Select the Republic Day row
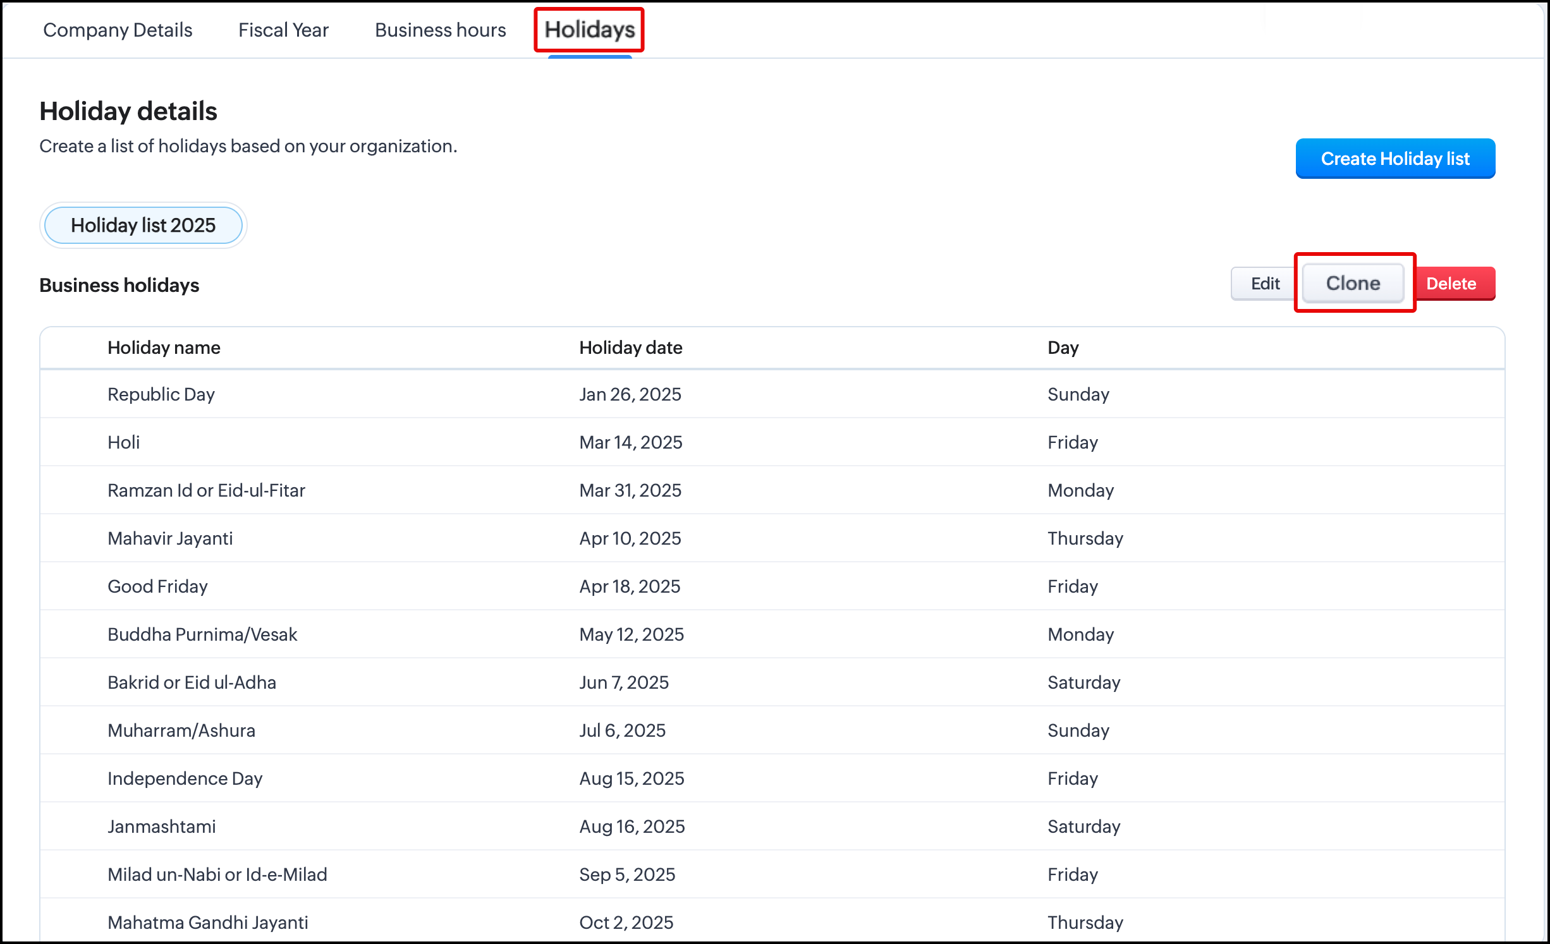Screen dimensions: 1550x944 161,394
